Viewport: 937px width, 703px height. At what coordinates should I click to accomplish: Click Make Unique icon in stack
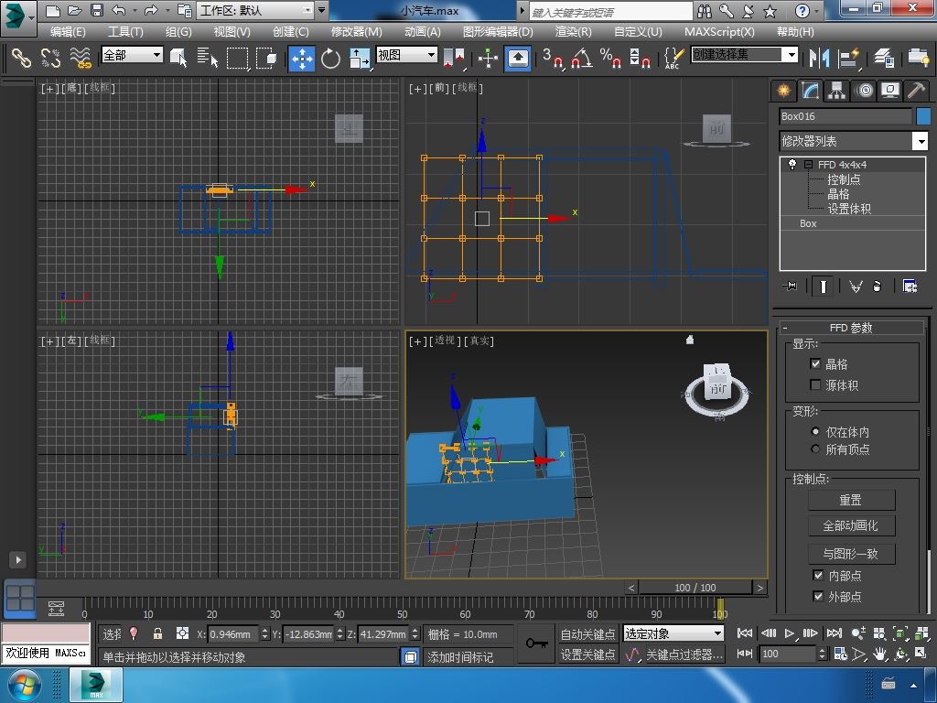[856, 287]
